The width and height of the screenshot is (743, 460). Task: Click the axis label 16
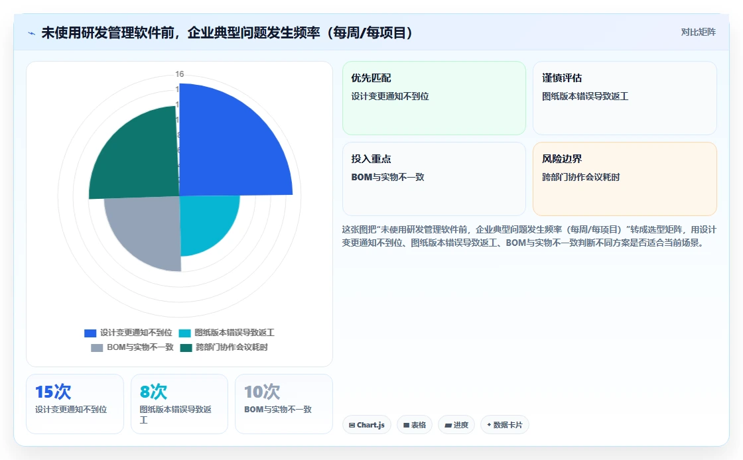click(x=180, y=74)
